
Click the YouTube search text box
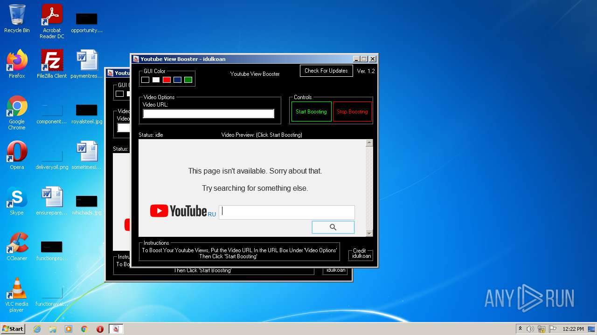tap(287, 212)
